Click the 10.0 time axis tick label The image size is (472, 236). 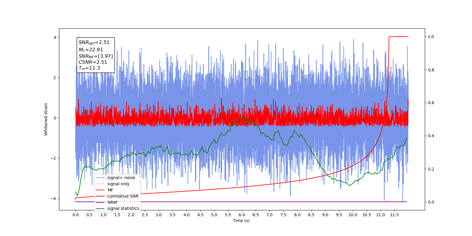353,215
